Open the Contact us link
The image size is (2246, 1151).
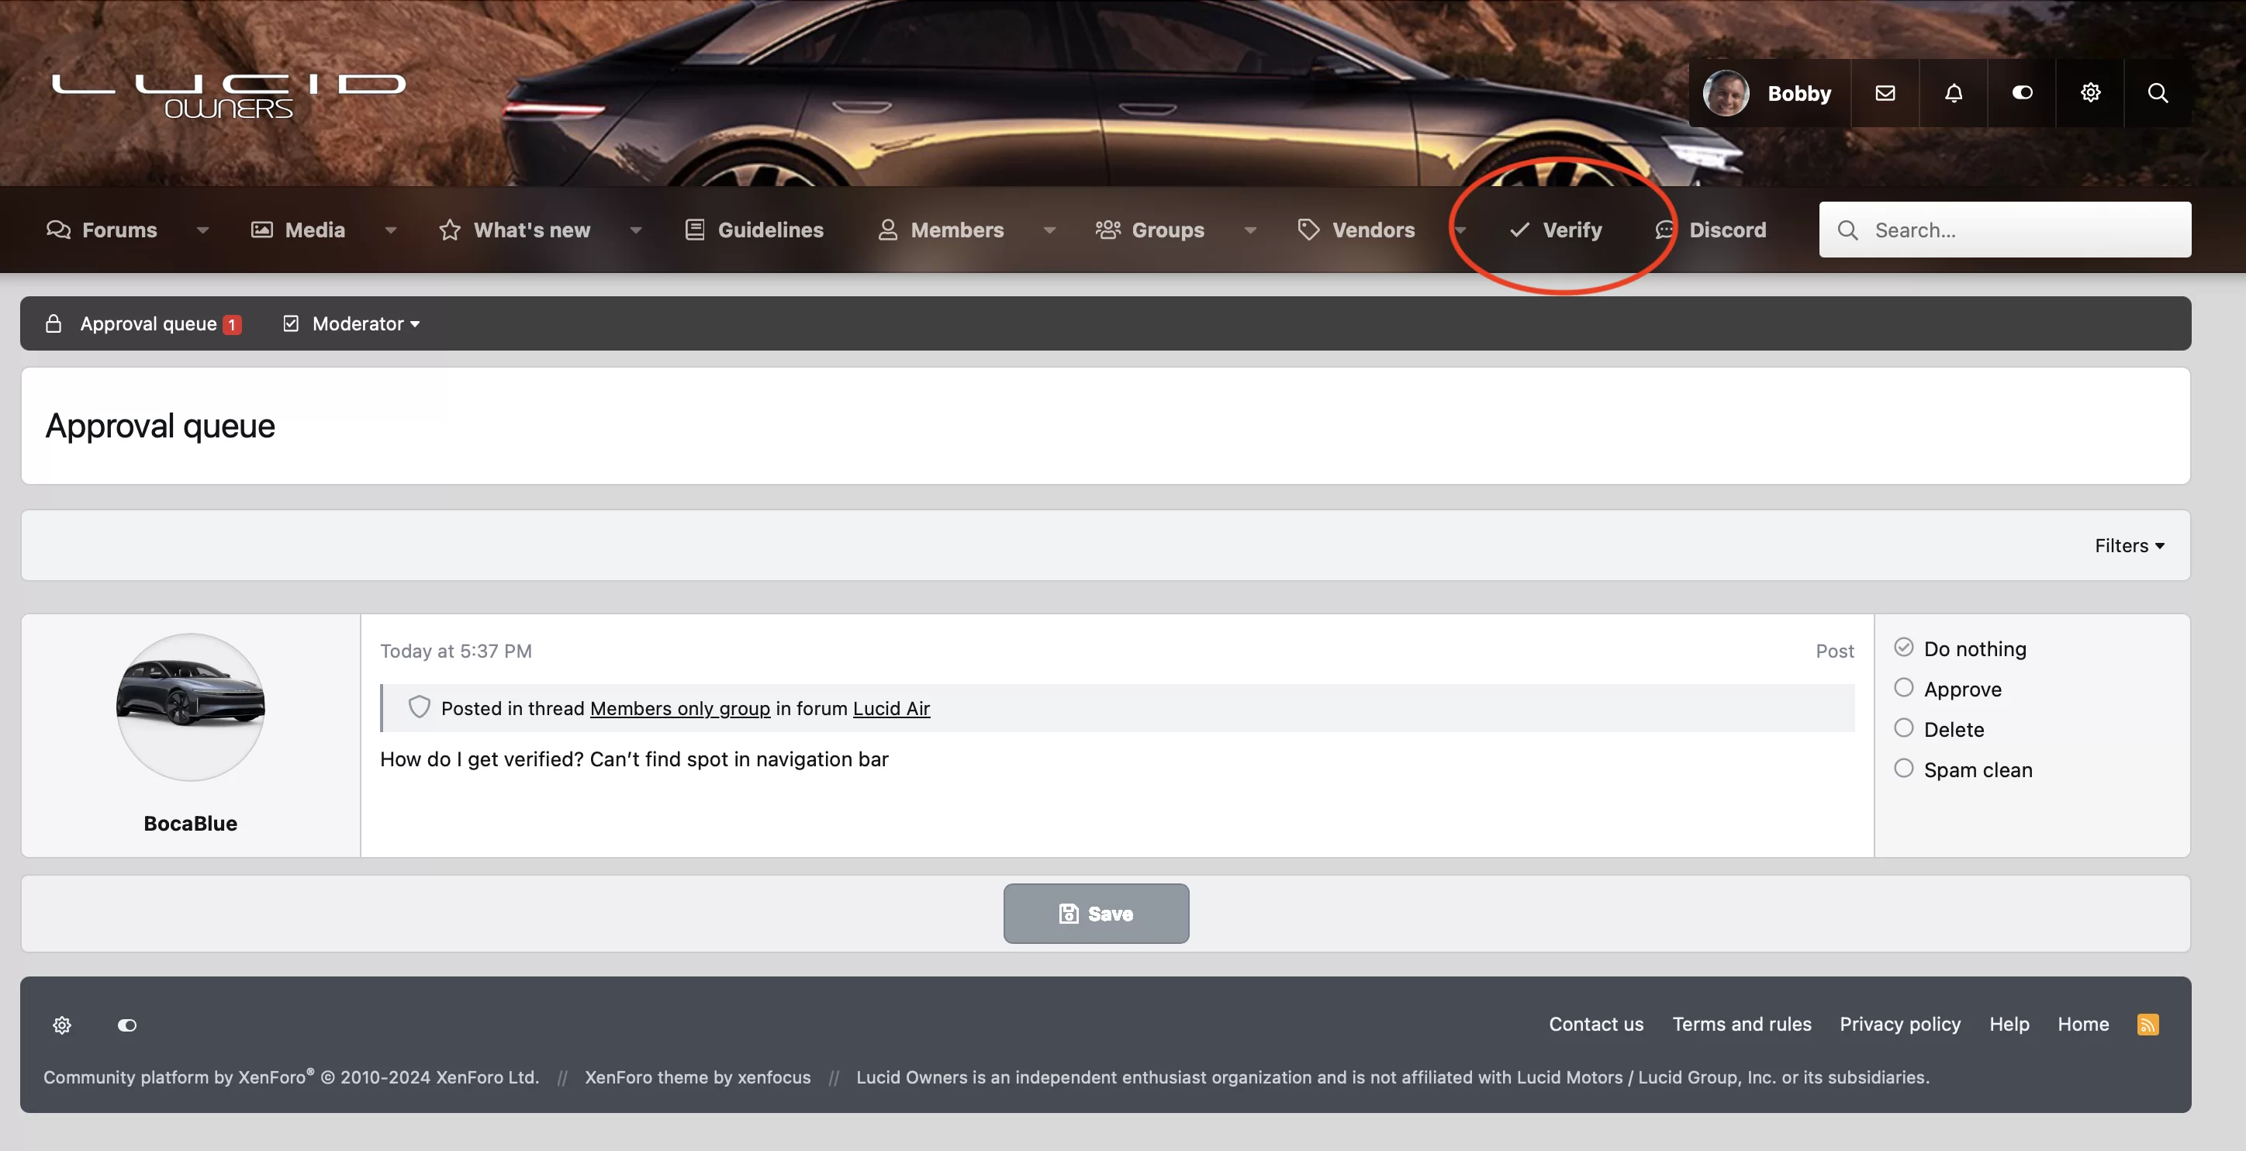pos(1595,1024)
